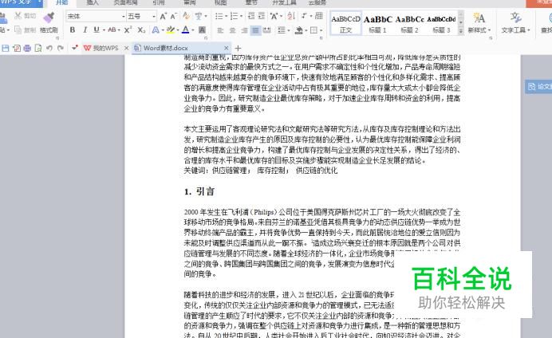Expand the highlight color dropdown arrow

(178, 30)
